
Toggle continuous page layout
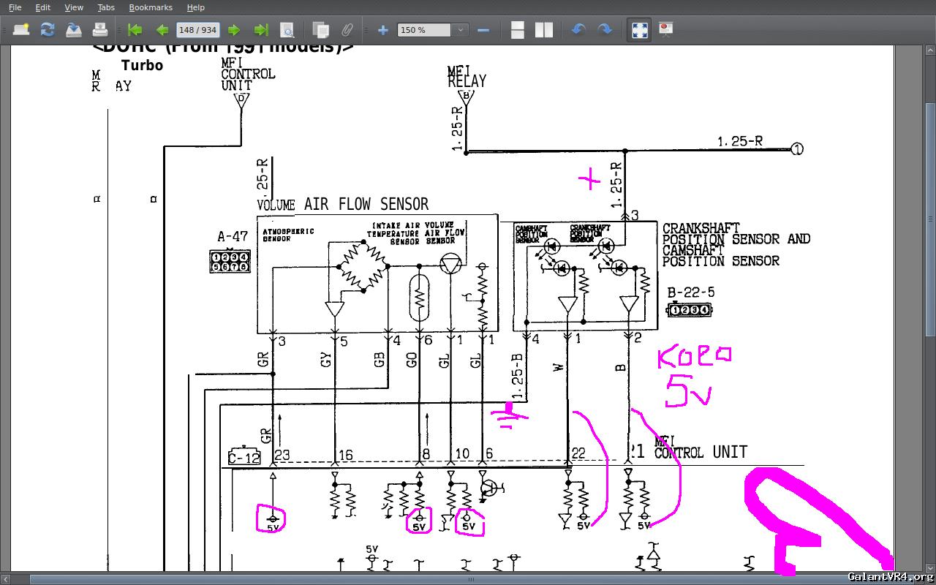[x=517, y=30]
